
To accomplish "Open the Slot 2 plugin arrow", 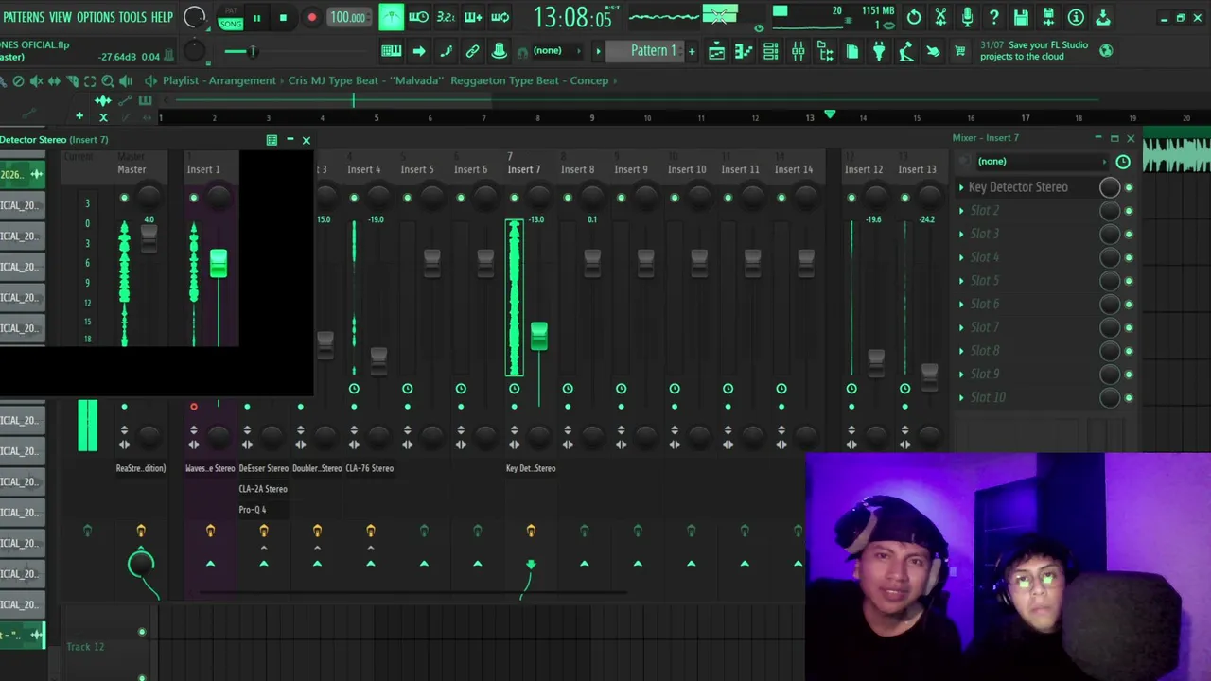I will click(x=961, y=211).
